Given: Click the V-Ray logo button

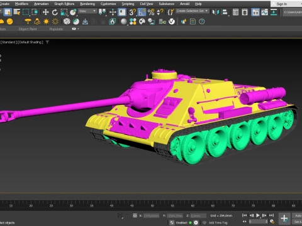Looking at the screenshot, I should pyautogui.click(x=172, y=21).
